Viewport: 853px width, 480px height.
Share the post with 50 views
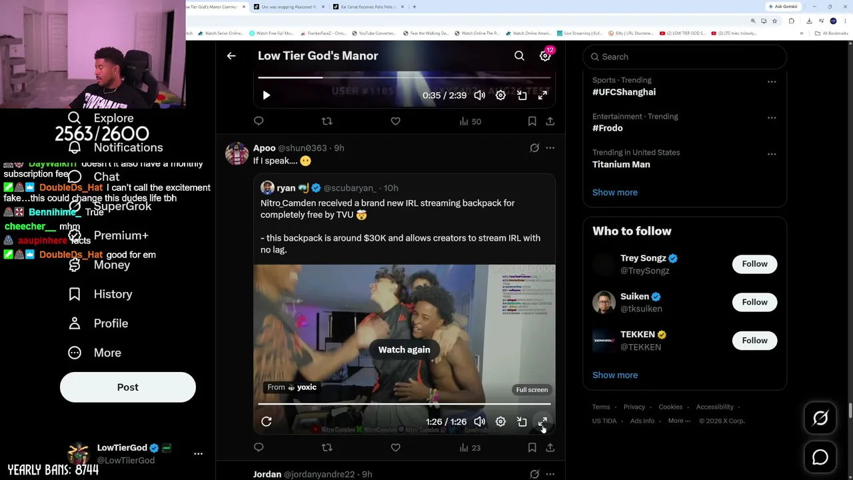pyautogui.click(x=550, y=121)
